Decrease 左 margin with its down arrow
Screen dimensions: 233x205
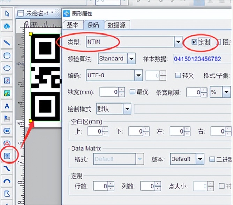click(x=187, y=134)
